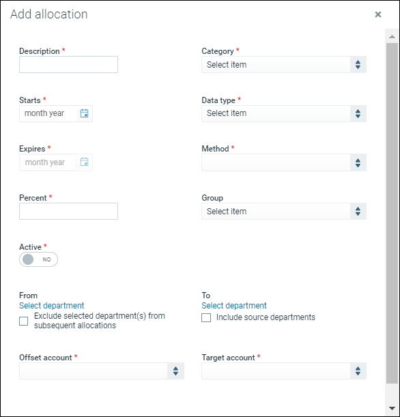
Task: Expand the Data type dropdown
Action: click(284, 113)
